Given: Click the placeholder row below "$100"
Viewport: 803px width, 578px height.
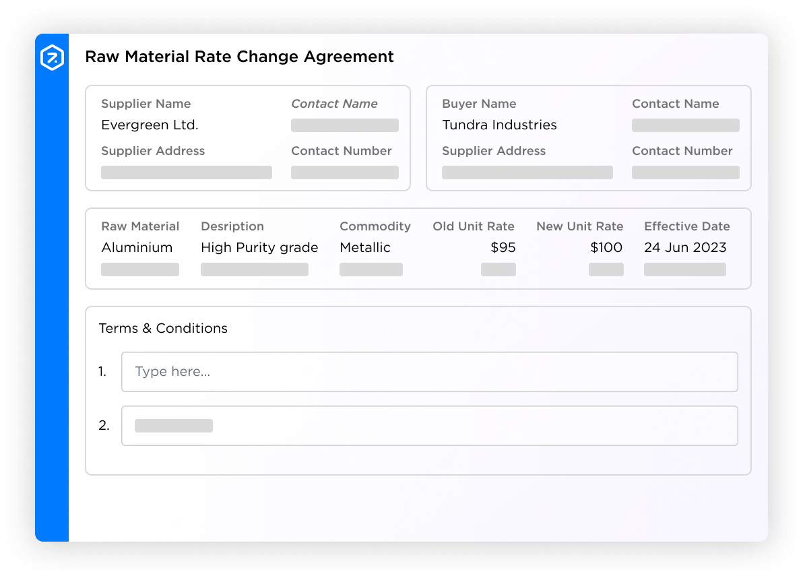Looking at the screenshot, I should (x=606, y=269).
